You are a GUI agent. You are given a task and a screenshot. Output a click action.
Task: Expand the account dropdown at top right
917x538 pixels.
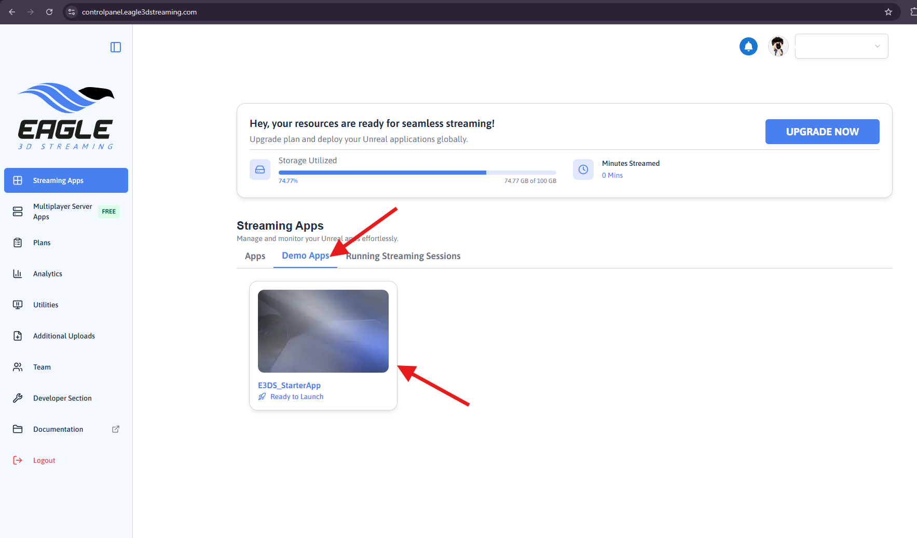(841, 46)
